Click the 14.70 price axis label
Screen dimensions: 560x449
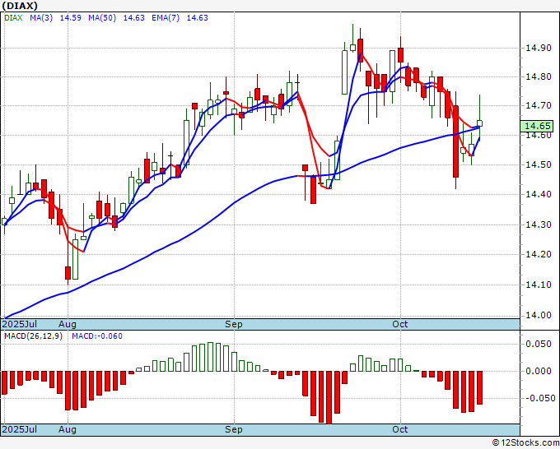coord(538,105)
